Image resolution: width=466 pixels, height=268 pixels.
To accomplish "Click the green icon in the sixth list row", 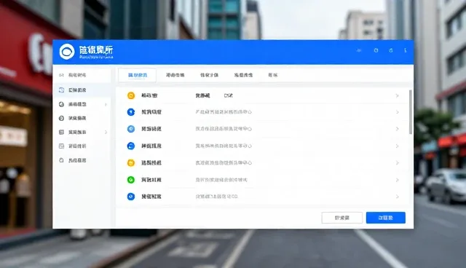I will (x=131, y=180).
